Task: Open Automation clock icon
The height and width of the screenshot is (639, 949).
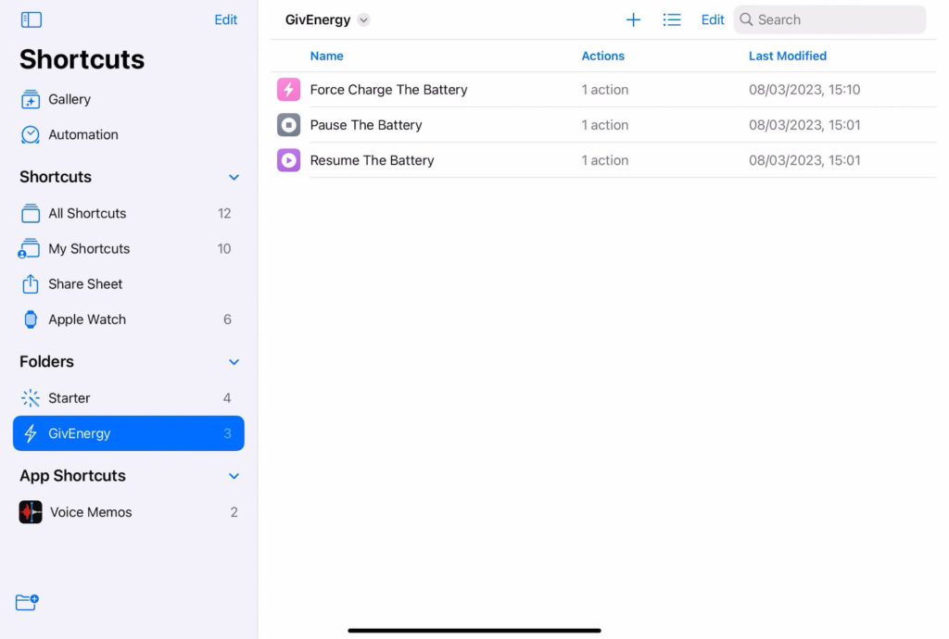Action: coord(31,134)
